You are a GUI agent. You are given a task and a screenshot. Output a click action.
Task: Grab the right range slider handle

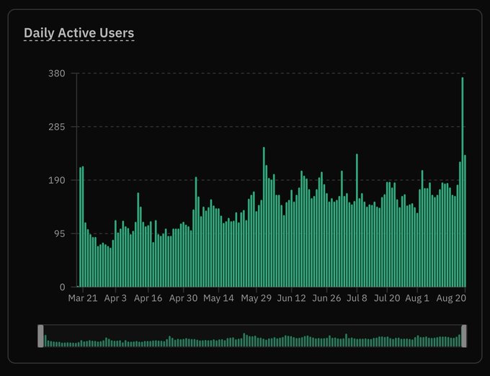[464, 336]
